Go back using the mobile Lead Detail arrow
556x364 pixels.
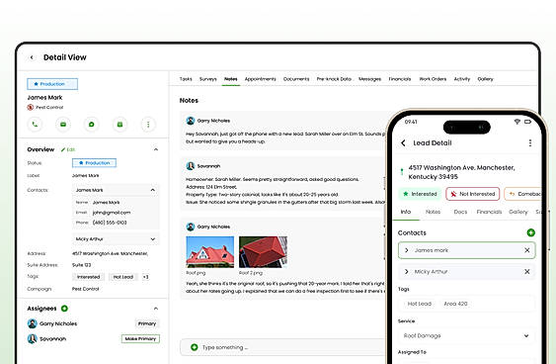(403, 142)
